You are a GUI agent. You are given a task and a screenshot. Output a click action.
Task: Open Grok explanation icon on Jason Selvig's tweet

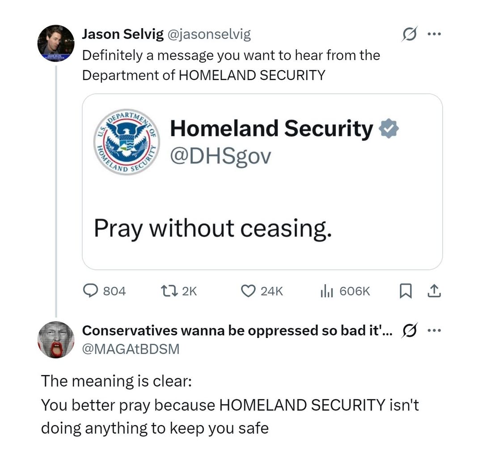pos(410,33)
